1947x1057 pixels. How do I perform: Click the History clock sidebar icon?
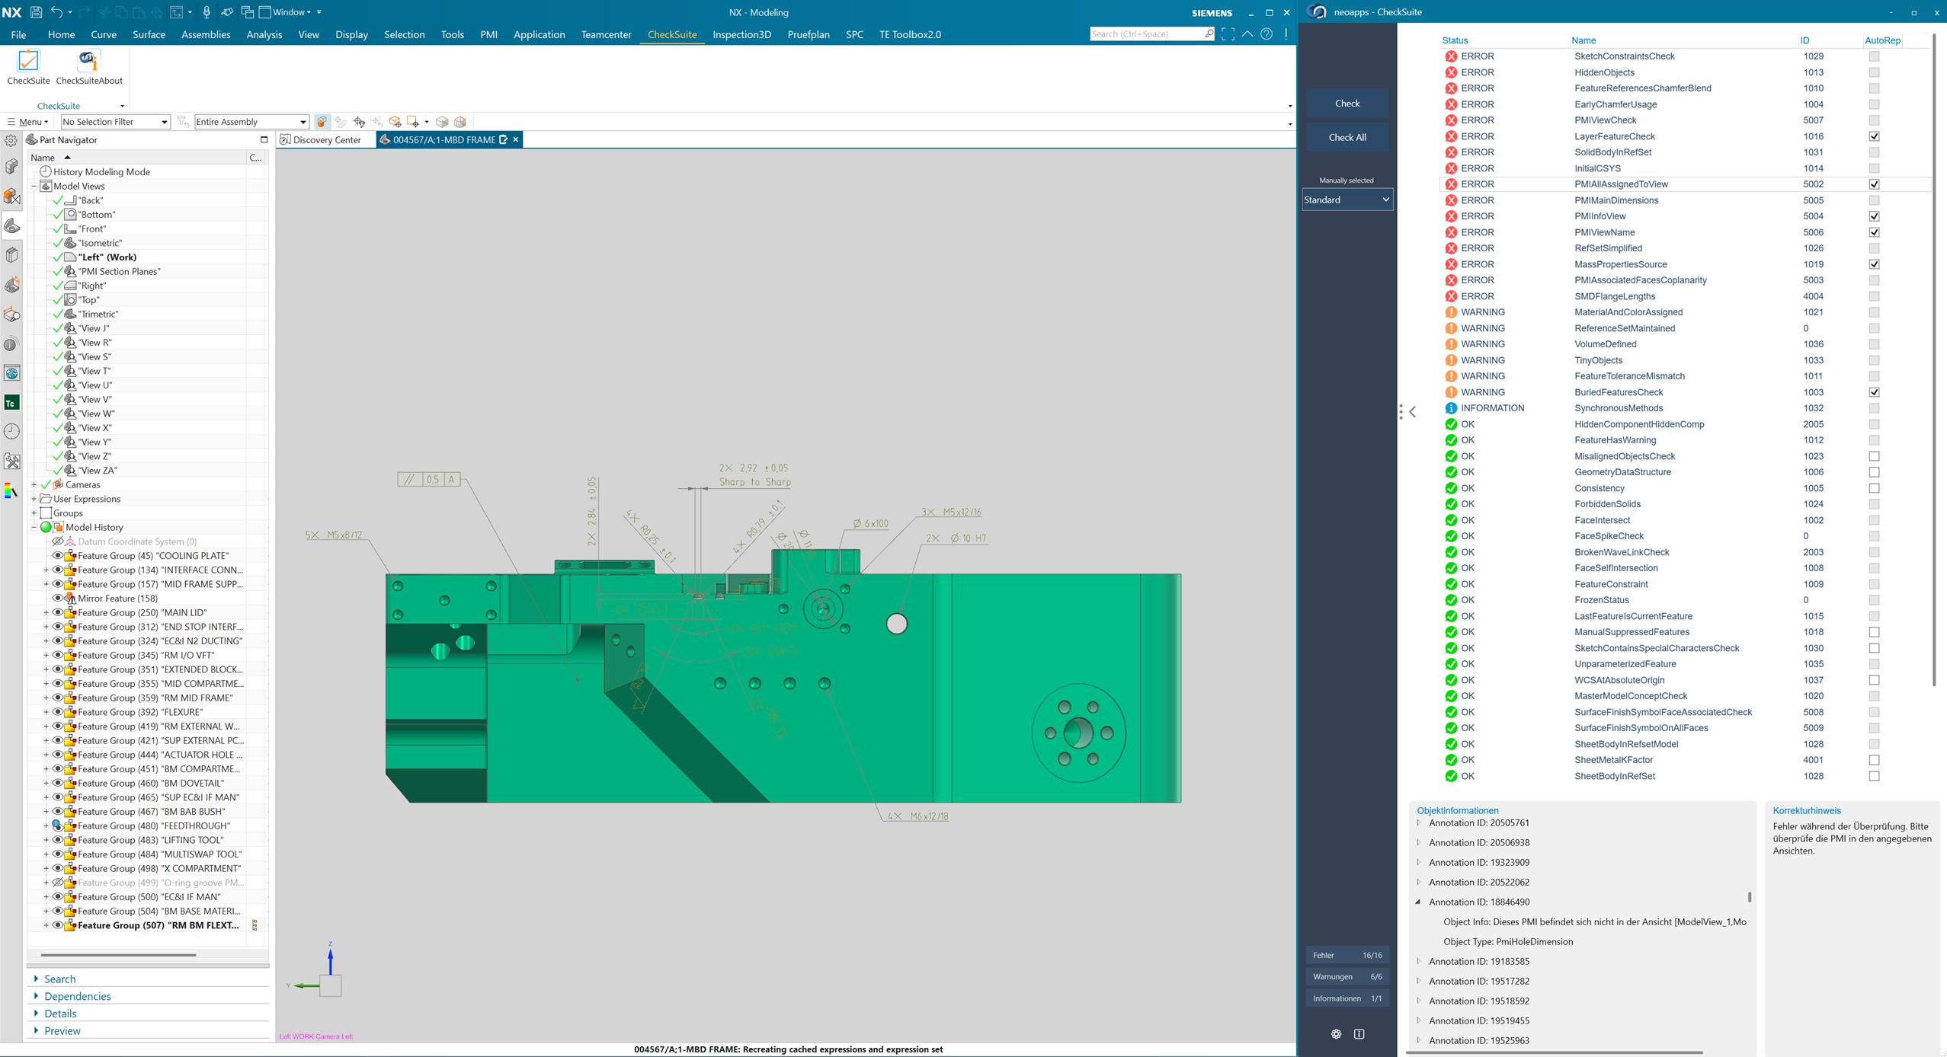[11, 432]
